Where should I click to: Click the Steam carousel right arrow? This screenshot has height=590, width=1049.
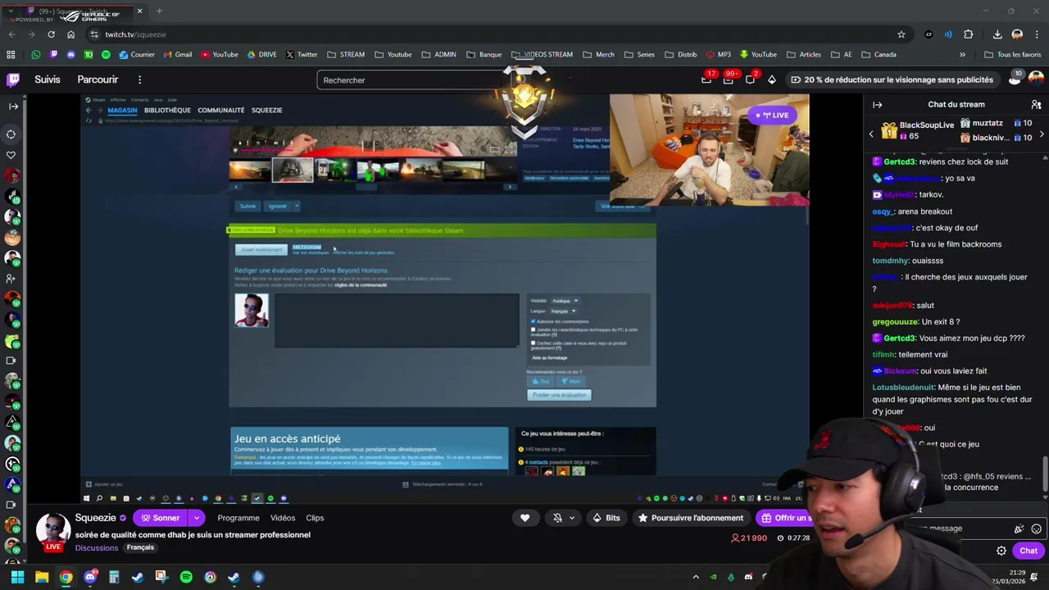click(x=510, y=187)
